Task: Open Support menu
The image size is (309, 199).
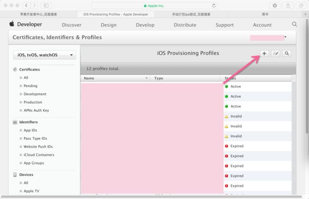Action: pyautogui.click(x=224, y=25)
